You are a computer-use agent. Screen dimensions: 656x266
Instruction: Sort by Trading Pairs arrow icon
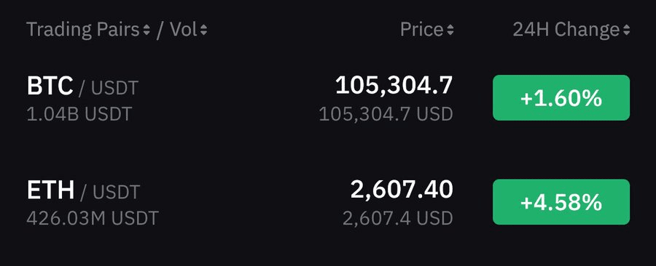pos(146,30)
